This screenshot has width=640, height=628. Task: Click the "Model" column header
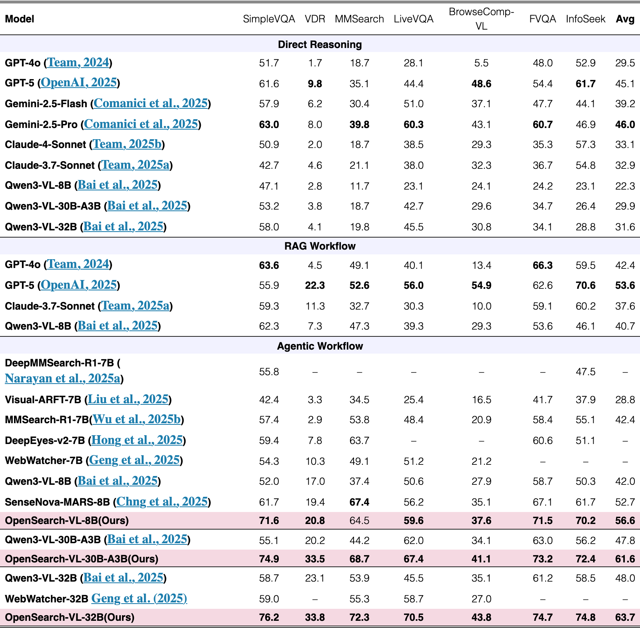click(x=20, y=19)
